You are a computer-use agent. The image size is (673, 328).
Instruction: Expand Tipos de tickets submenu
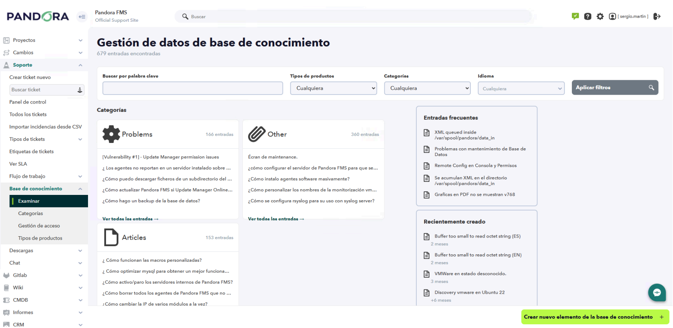80,139
